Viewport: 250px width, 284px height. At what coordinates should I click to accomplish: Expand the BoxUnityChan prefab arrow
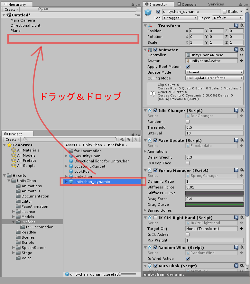[x=66, y=156]
